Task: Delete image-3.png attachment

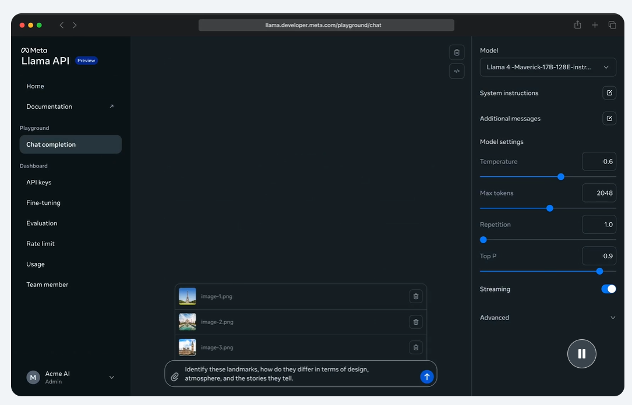Action: tap(416, 347)
